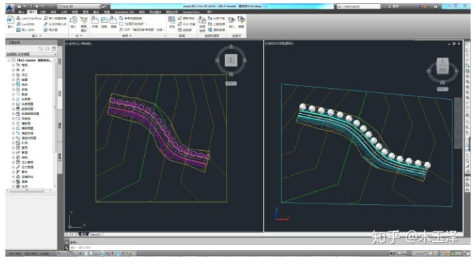Click the Print icon in the quick access toolbar
Viewport: 476px width, 264px height.
point(36,6)
